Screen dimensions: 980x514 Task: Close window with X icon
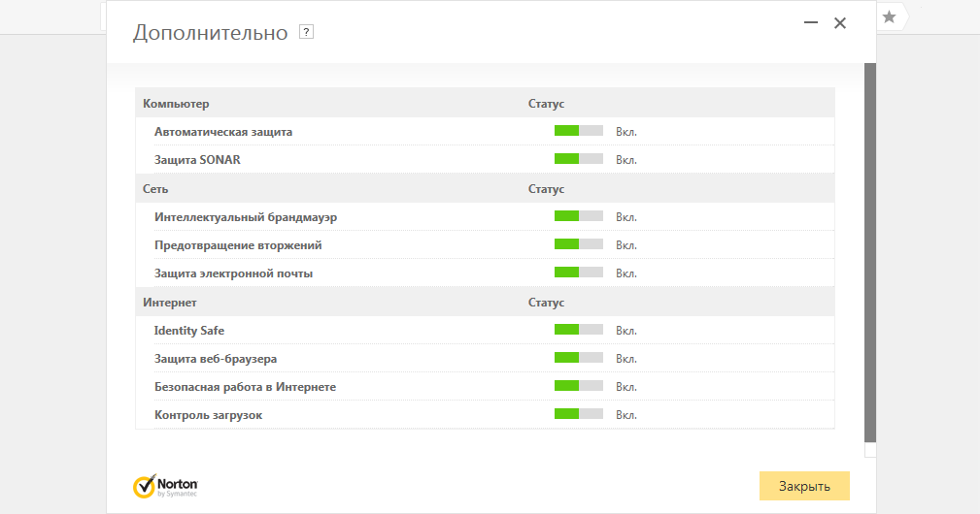tap(840, 23)
